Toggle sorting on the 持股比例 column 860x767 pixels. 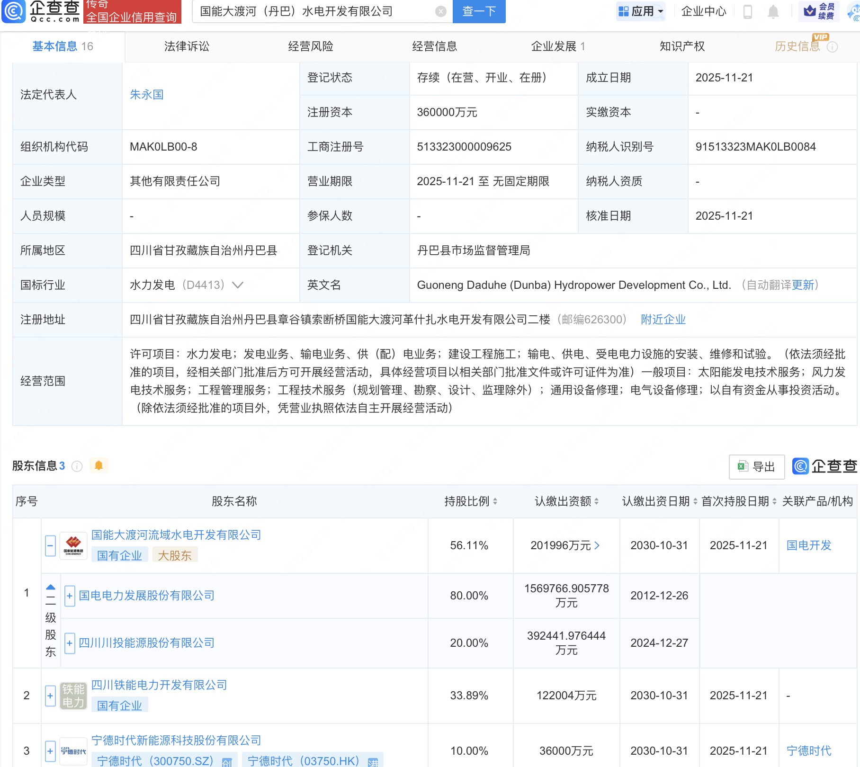495,500
